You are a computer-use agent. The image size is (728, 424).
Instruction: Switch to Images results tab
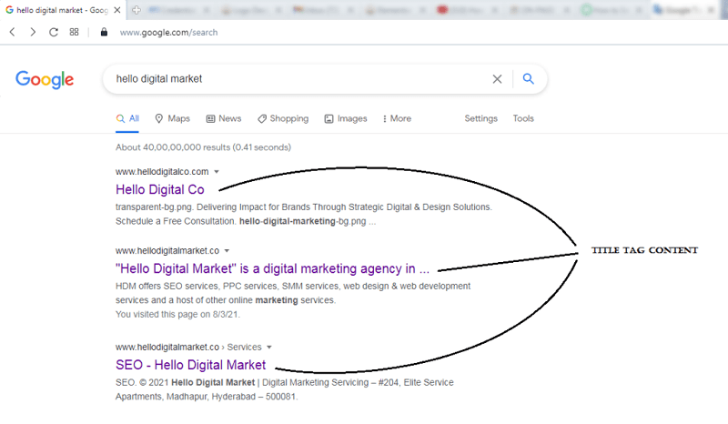pos(346,119)
